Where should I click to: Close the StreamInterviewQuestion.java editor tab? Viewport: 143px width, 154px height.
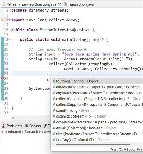(59, 4)
